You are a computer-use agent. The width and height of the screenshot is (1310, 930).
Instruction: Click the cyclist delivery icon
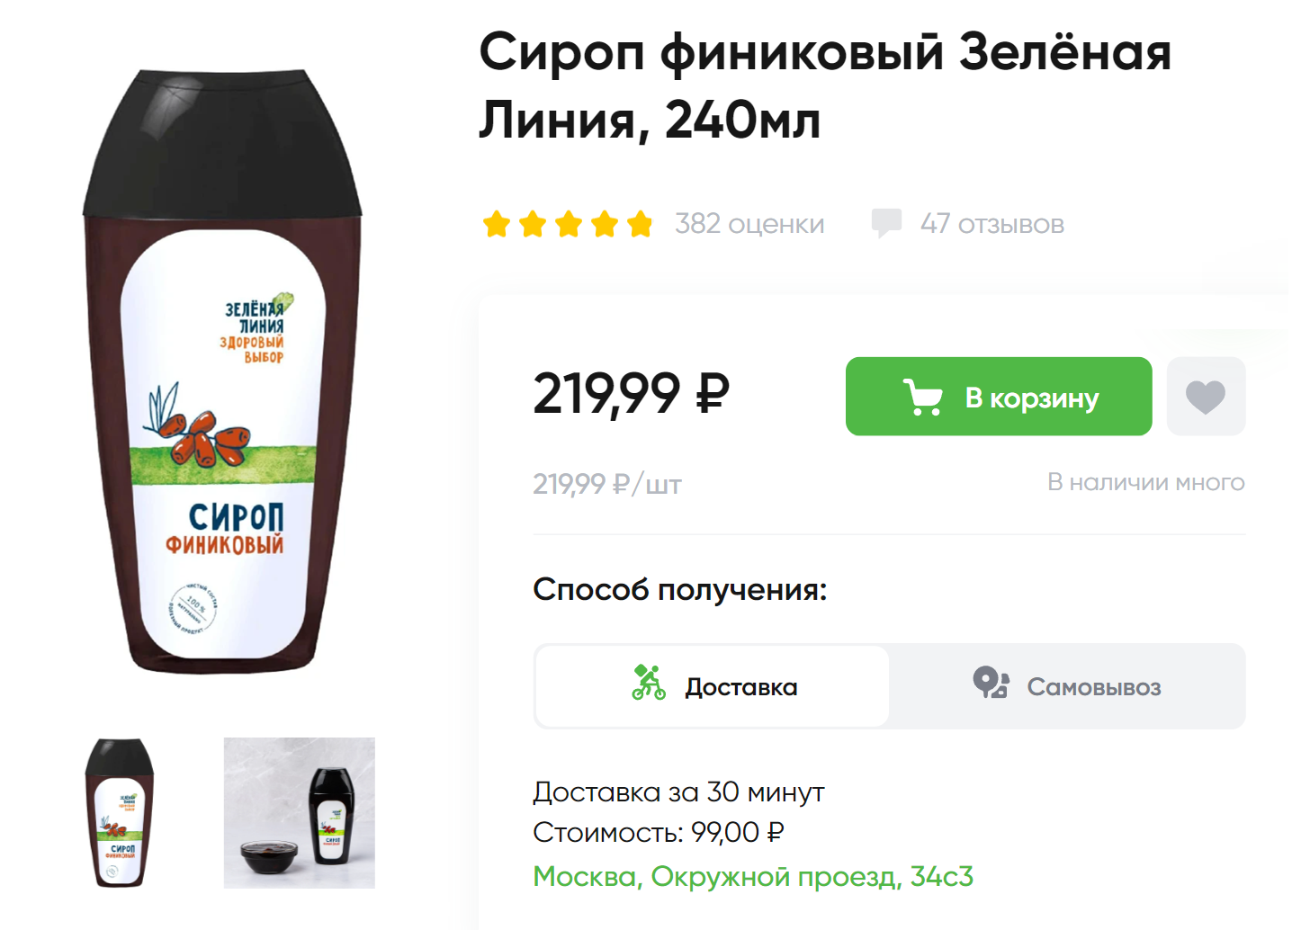648,683
